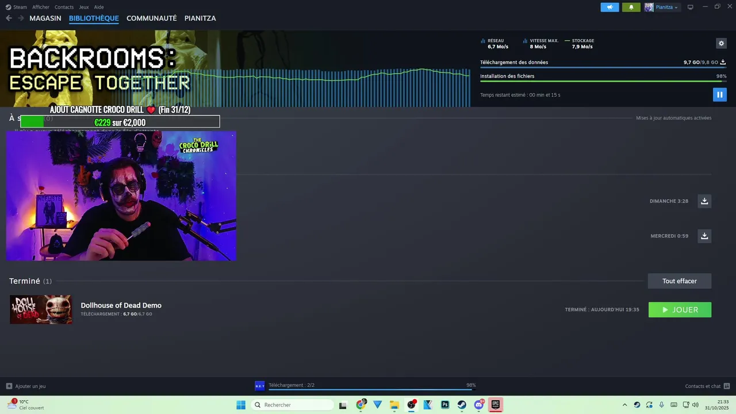This screenshot has height=414, width=736.
Task: Click the Dollhouse of Dead Demo title
Action: [x=121, y=305]
